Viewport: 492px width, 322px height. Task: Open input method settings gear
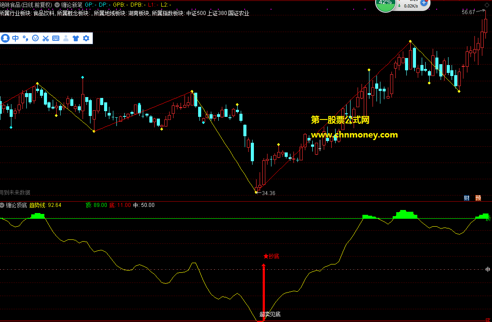pyautogui.click(x=86, y=38)
